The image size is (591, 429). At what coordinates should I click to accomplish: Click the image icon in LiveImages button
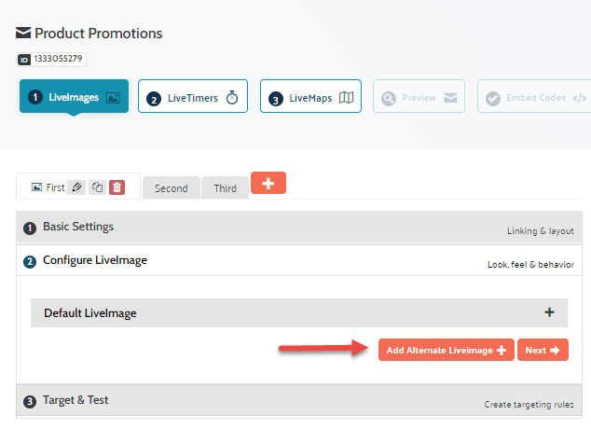(x=113, y=98)
